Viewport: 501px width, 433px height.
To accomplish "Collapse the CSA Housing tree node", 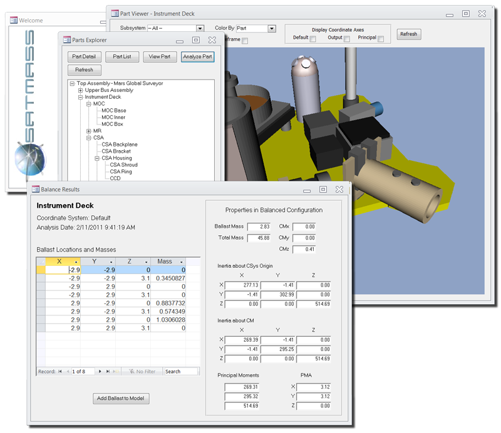I will coord(97,158).
